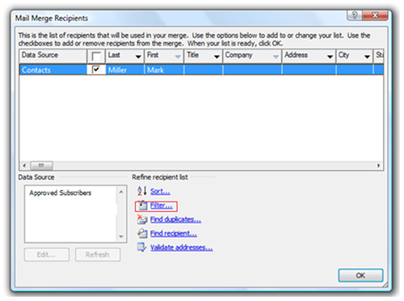This screenshot has width=404, height=301.
Task: Click the Refresh button
Action: (98, 255)
